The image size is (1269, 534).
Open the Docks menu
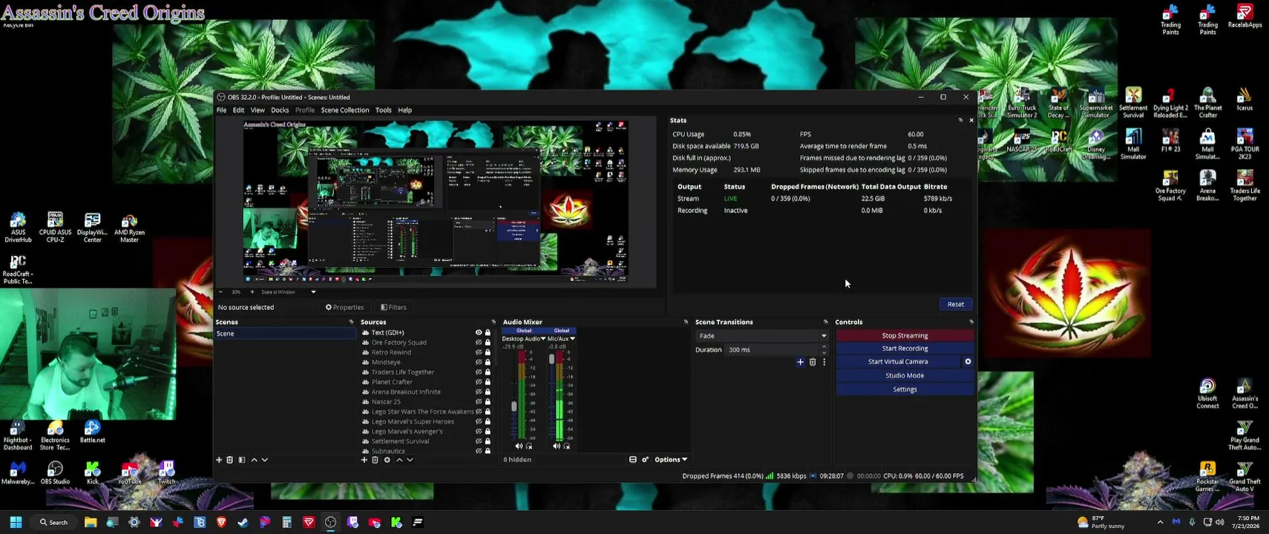pos(280,110)
